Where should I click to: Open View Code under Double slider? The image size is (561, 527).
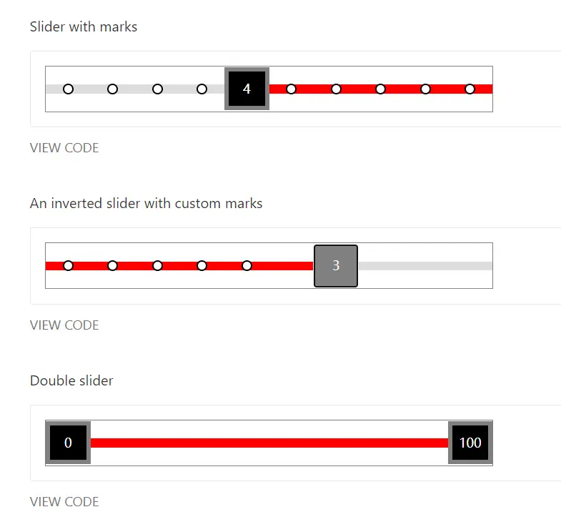click(x=64, y=501)
